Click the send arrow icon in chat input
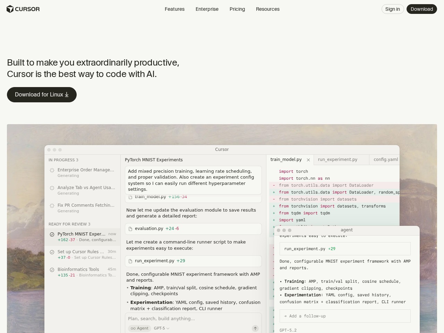444x333 pixels. click(x=255, y=328)
